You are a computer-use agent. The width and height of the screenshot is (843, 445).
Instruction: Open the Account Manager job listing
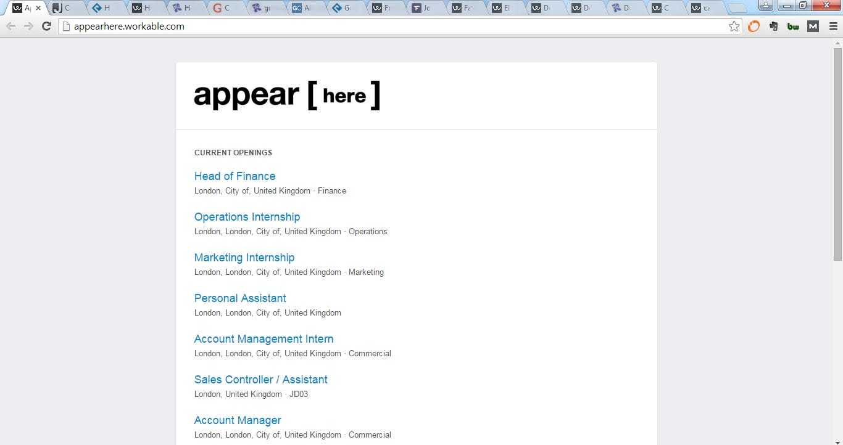coord(238,420)
